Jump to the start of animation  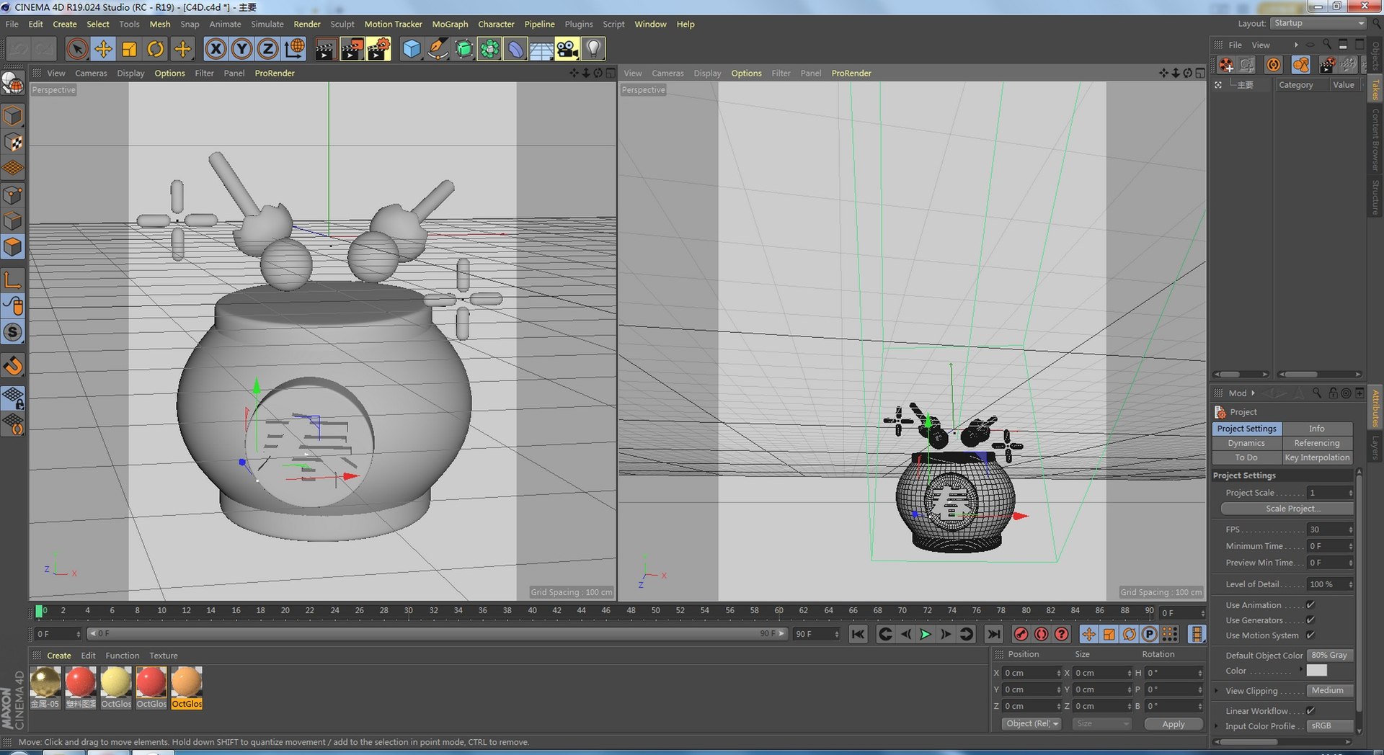click(x=858, y=634)
